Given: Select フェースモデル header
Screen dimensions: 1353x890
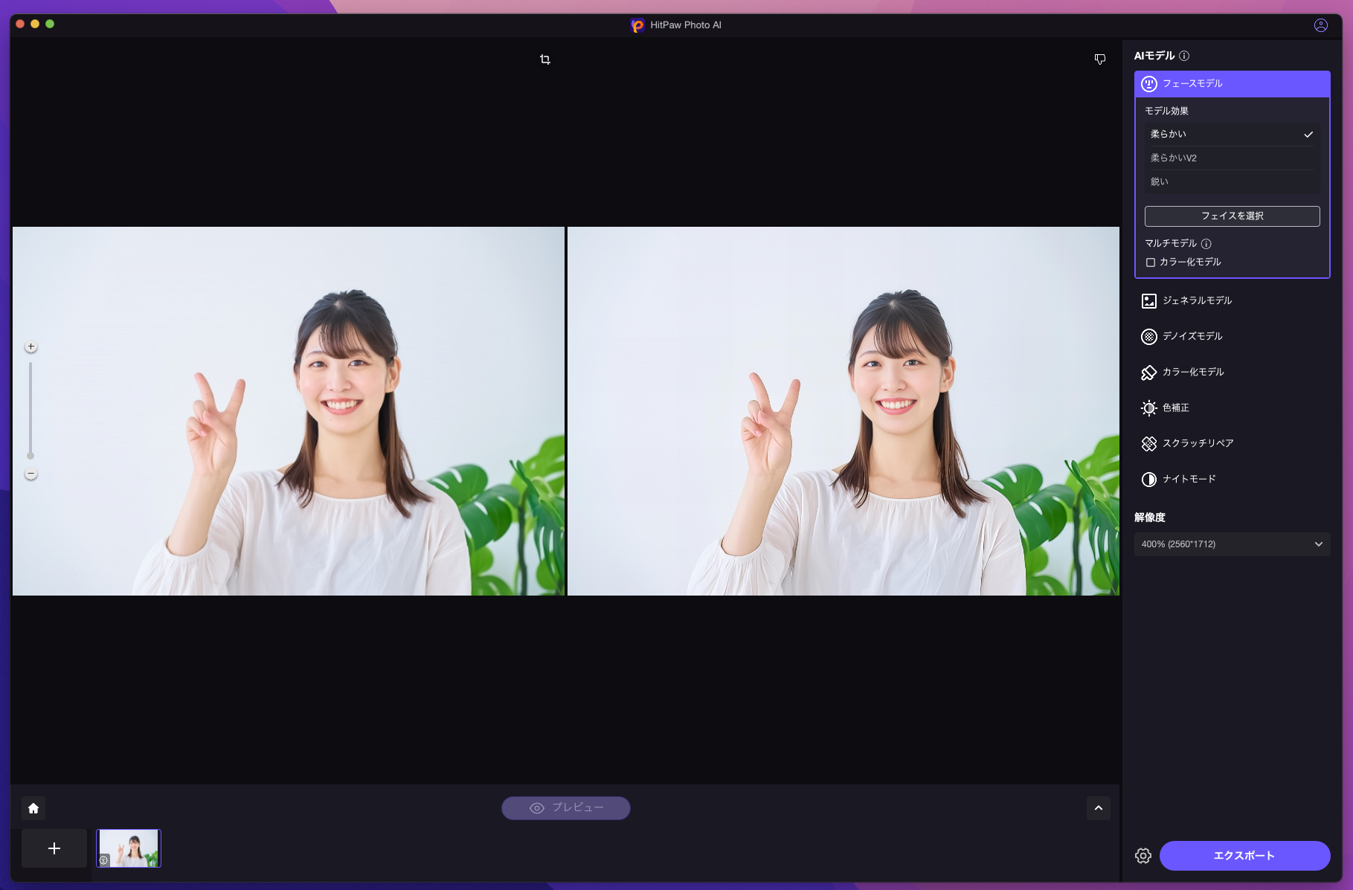Looking at the screenshot, I should point(1233,84).
